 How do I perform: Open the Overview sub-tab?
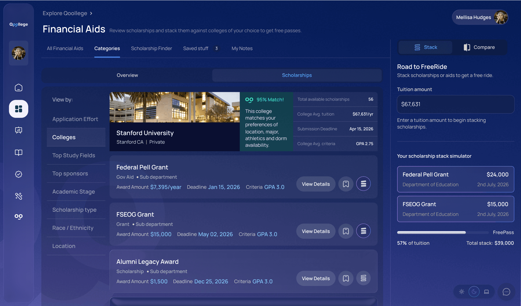pos(127,75)
